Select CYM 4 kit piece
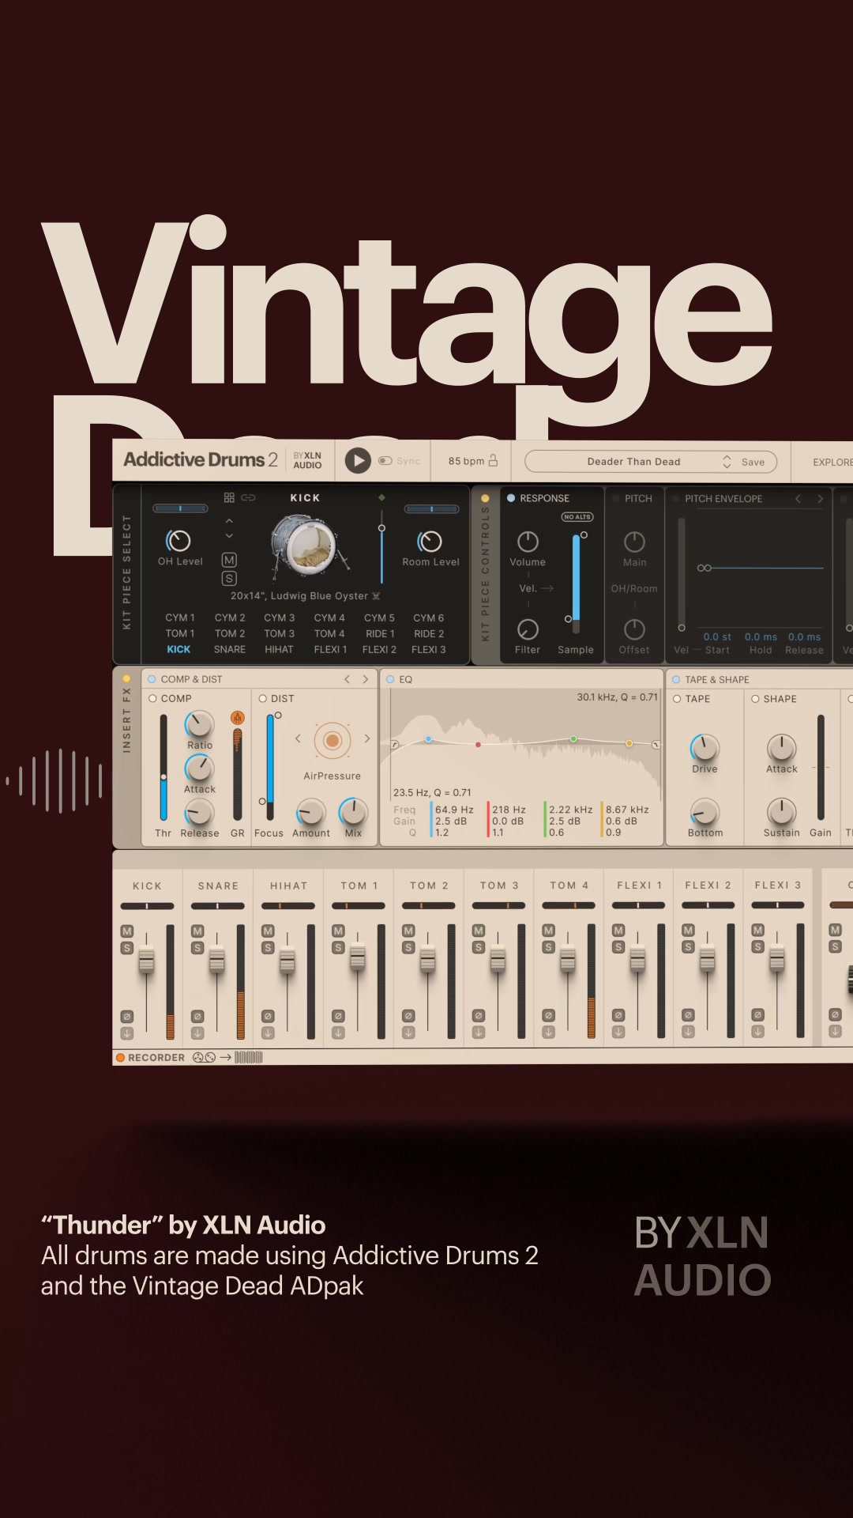Image resolution: width=853 pixels, height=1518 pixels. (x=329, y=617)
